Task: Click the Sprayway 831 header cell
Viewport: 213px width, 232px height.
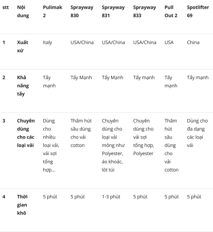Action: tap(113, 11)
